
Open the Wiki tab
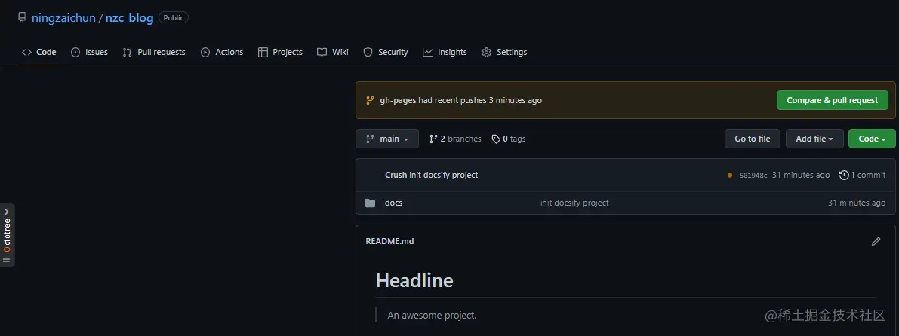(x=333, y=52)
